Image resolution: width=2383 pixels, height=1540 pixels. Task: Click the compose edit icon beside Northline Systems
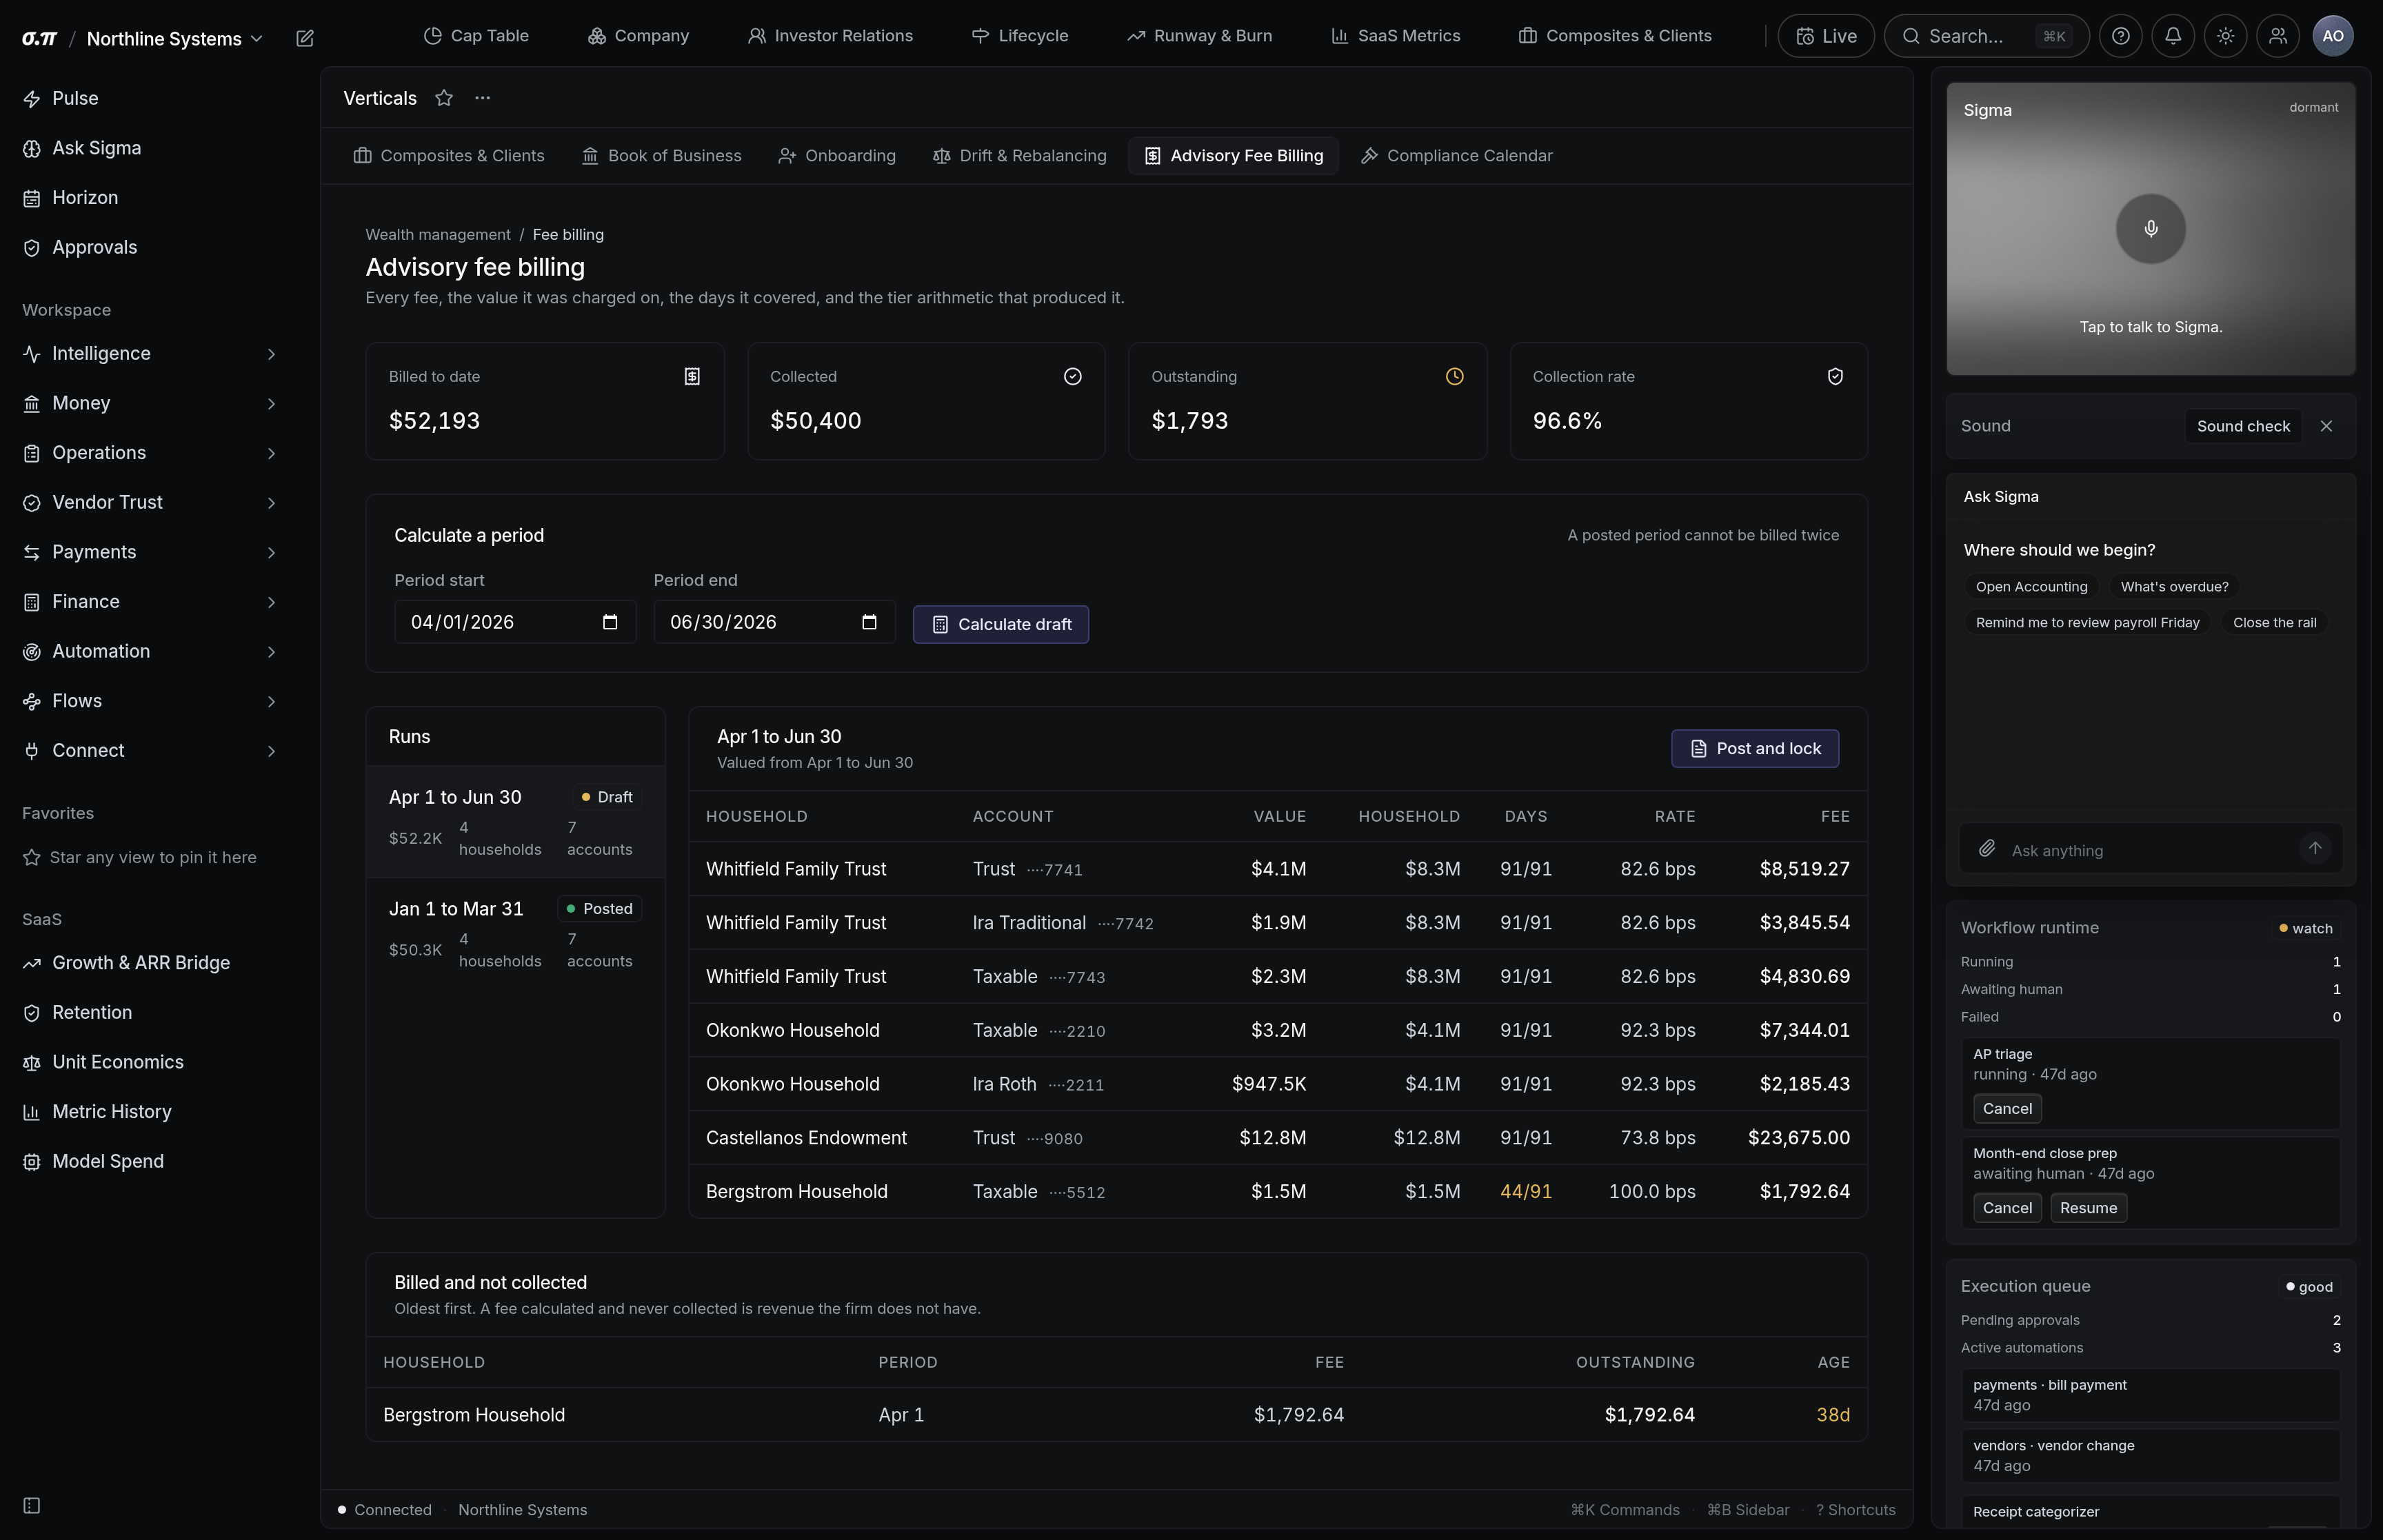[x=305, y=38]
